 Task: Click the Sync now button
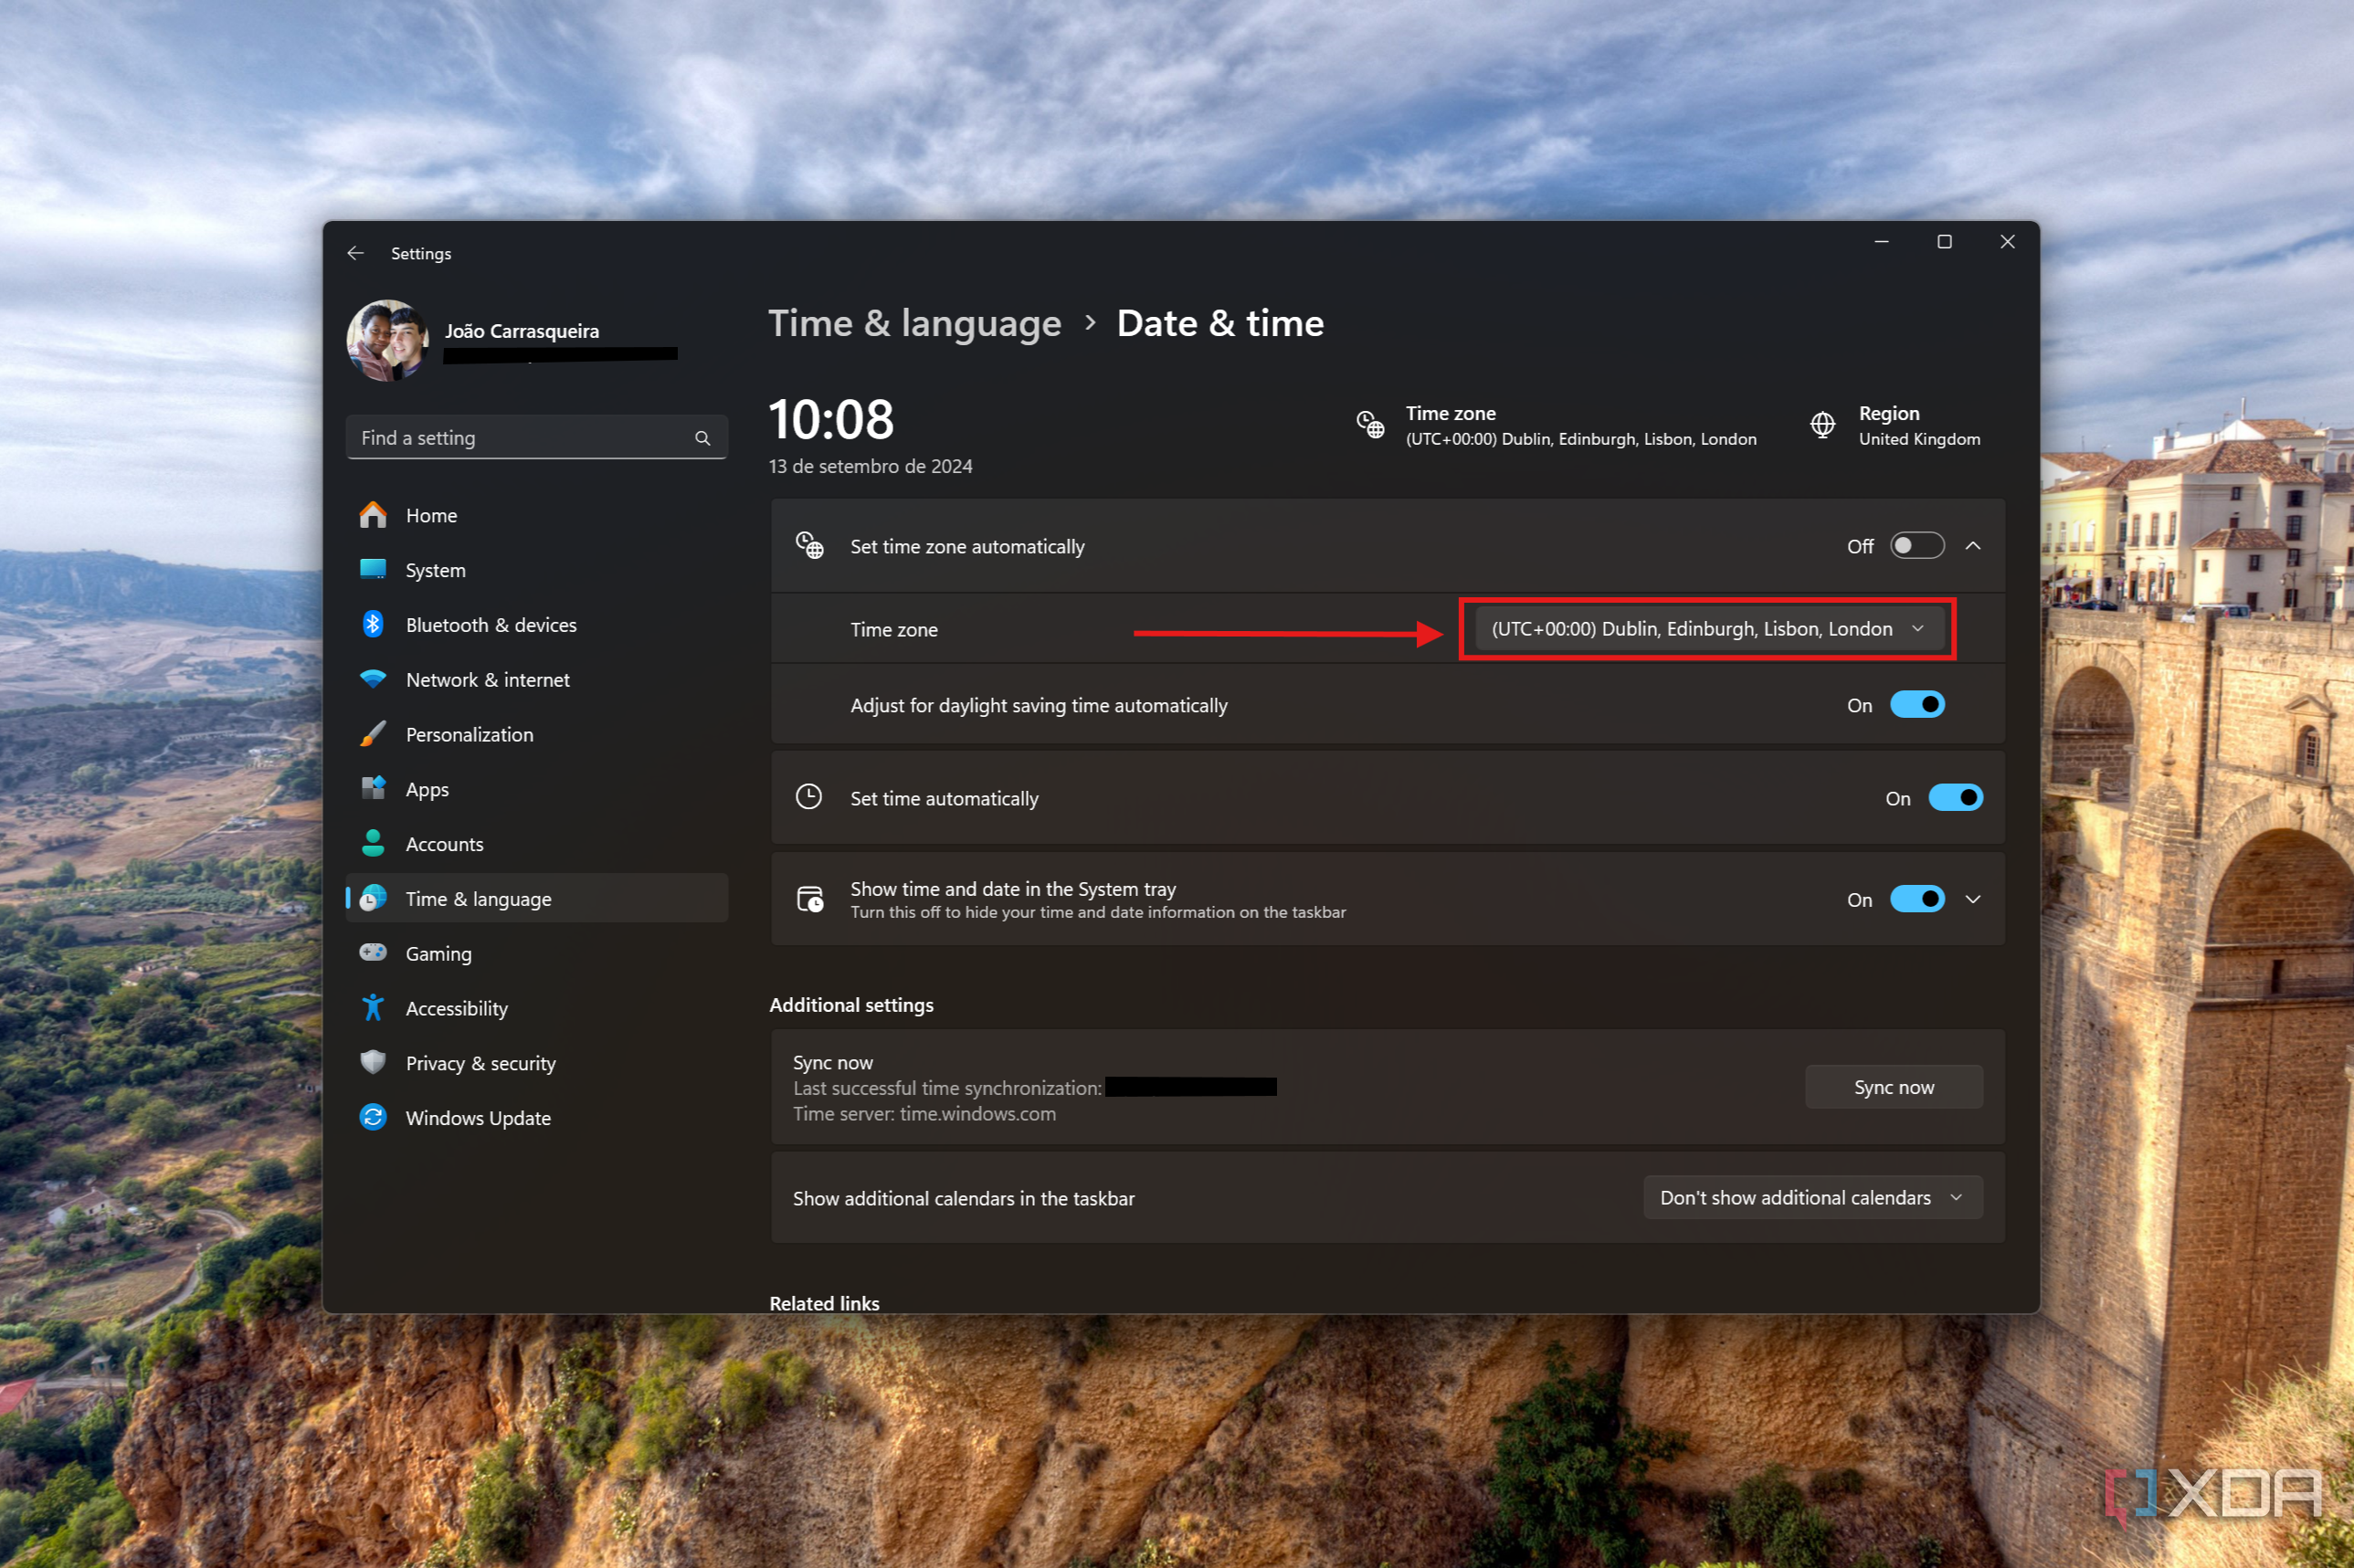click(x=1892, y=1086)
